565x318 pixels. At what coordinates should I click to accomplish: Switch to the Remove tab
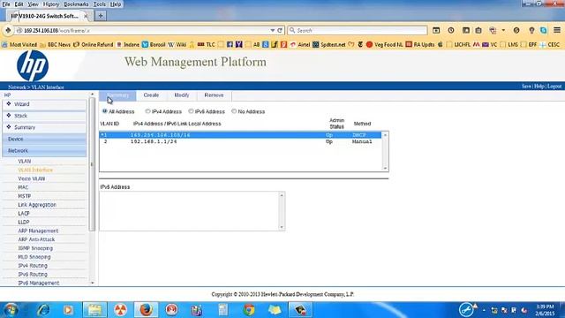[x=214, y=95]
